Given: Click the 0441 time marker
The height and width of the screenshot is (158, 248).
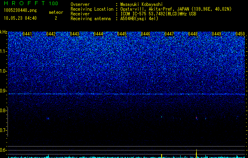Looking at the screenshot, I should (27, 34).
